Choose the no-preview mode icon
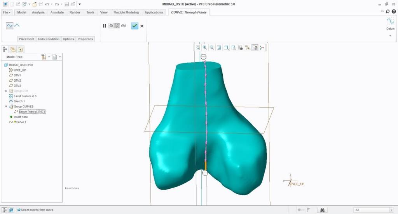The image size is (398, 214). 111,26
